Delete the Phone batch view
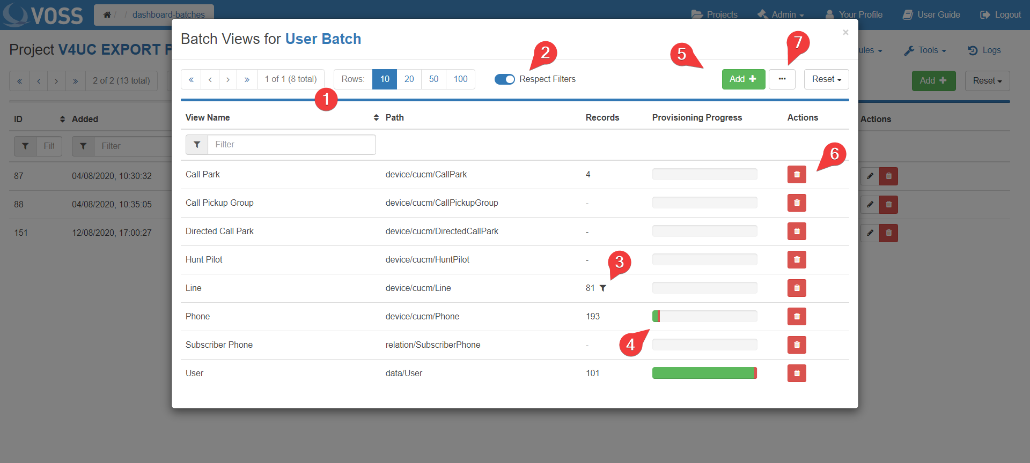The image size is (1030, 463). pyautogui.click(x=797, y=316)
